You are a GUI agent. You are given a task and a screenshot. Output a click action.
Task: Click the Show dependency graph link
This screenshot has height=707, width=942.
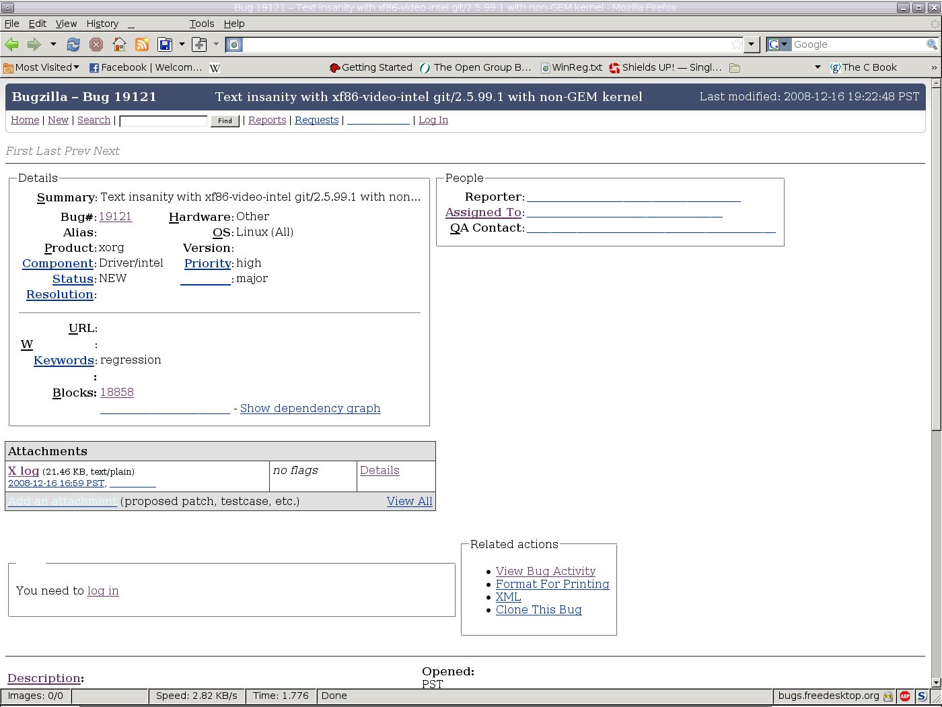coord(310,408)
